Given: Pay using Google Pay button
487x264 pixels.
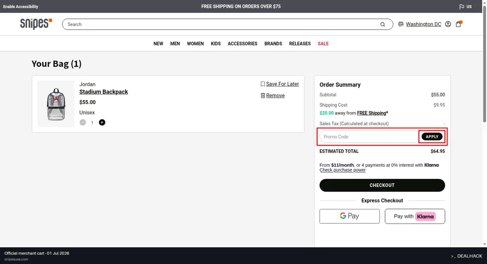Looking at the screenshot, I should 350,216.
